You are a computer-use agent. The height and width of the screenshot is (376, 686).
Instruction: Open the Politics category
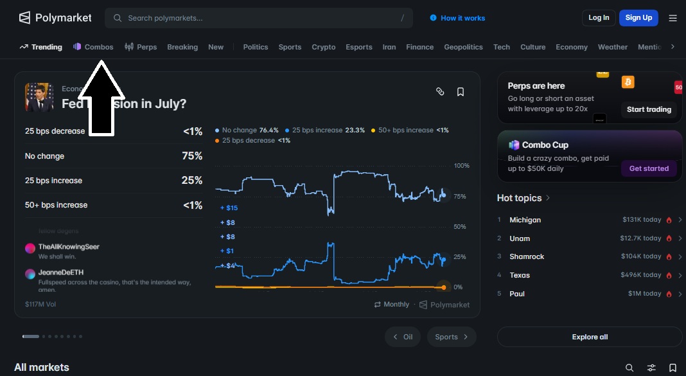(256, 47)
